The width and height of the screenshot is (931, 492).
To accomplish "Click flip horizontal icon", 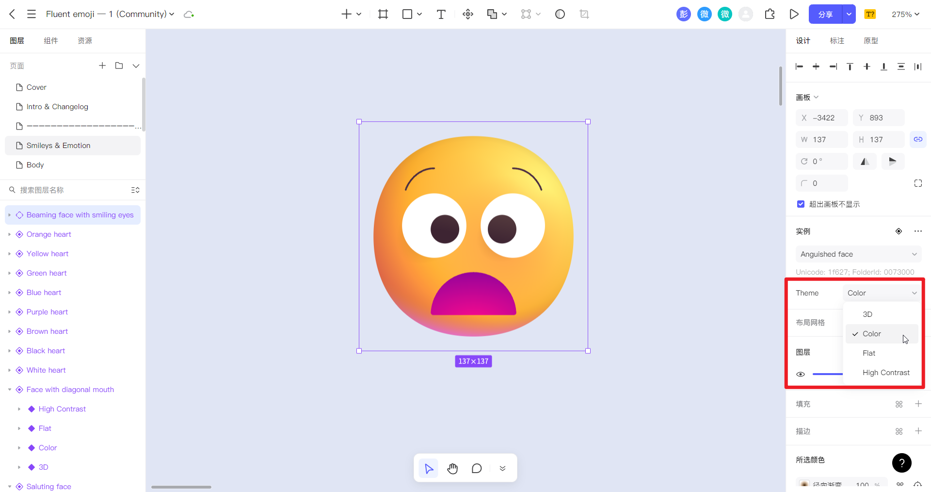I will point(865,161).
